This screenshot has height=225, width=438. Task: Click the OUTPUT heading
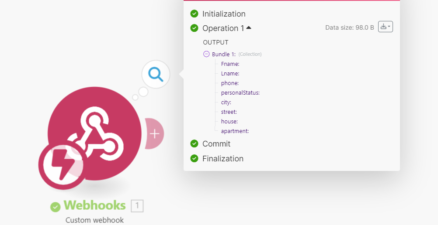(x=216, y=42)
